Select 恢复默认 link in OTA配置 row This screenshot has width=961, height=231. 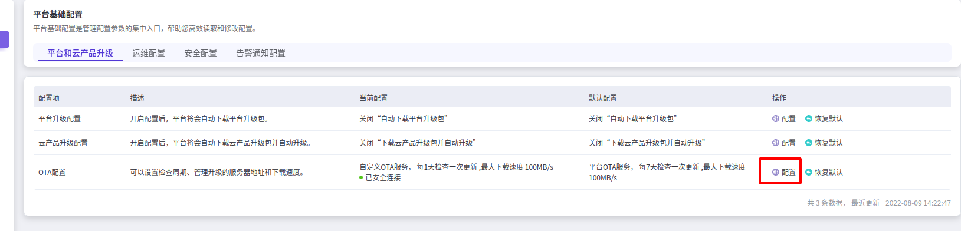(x=829, y=172)
